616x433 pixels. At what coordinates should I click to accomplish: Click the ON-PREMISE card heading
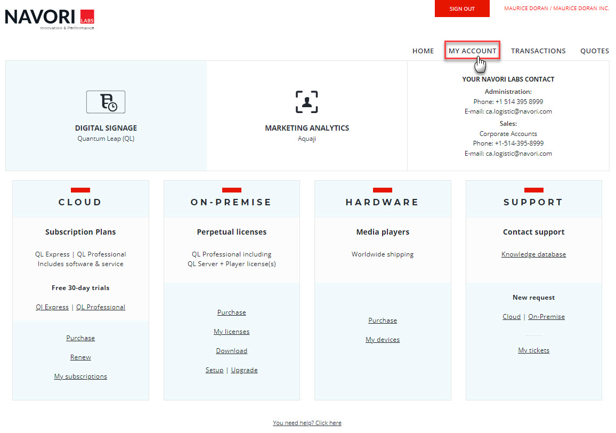click(231, 202)
